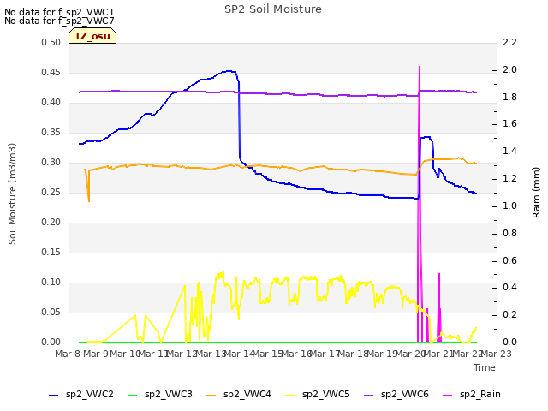Click the blue VWC2 curve's peak near Mar 13
The height and width of the screenshot is (411, 548).
click(x=229, y=71)
